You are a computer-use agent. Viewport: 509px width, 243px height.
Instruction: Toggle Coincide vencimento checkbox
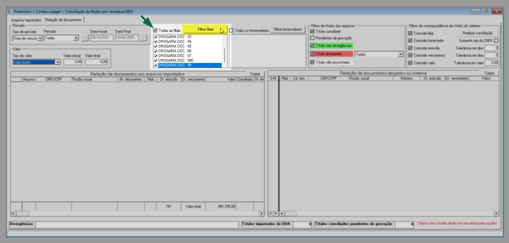click(410, 55)
